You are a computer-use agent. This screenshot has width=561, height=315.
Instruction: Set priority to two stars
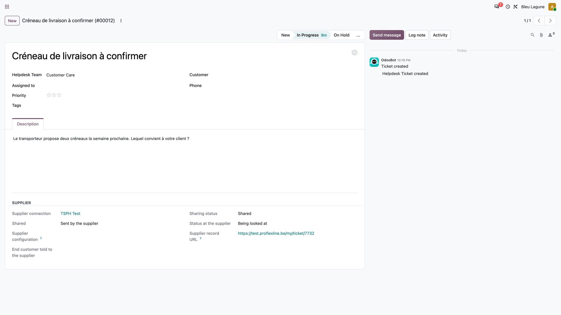coord(54,95)
